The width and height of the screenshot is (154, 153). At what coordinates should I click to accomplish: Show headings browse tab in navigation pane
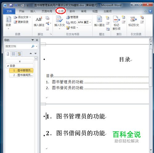[8, 54]
